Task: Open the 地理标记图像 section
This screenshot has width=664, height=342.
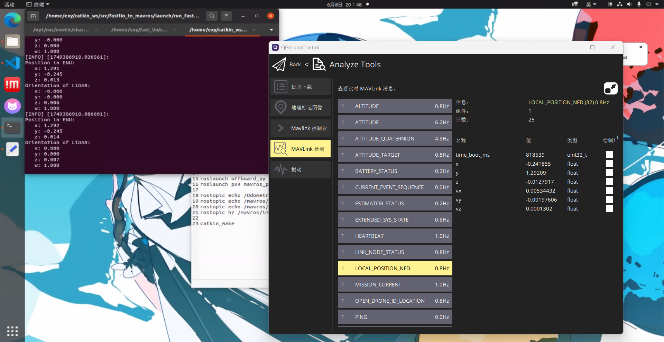Action: click(x=301, y=107)
